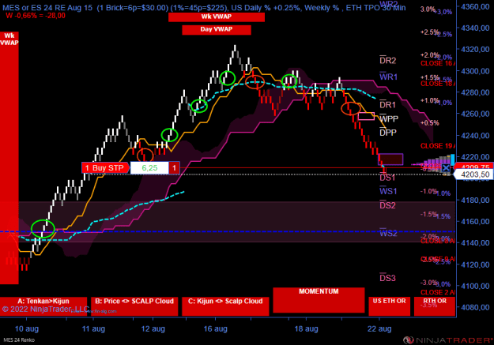Image resolution: width=494 pixels, height=345 pixels.
Task: Click the order quantity box showing 1
Action: (x=174, y=168)
